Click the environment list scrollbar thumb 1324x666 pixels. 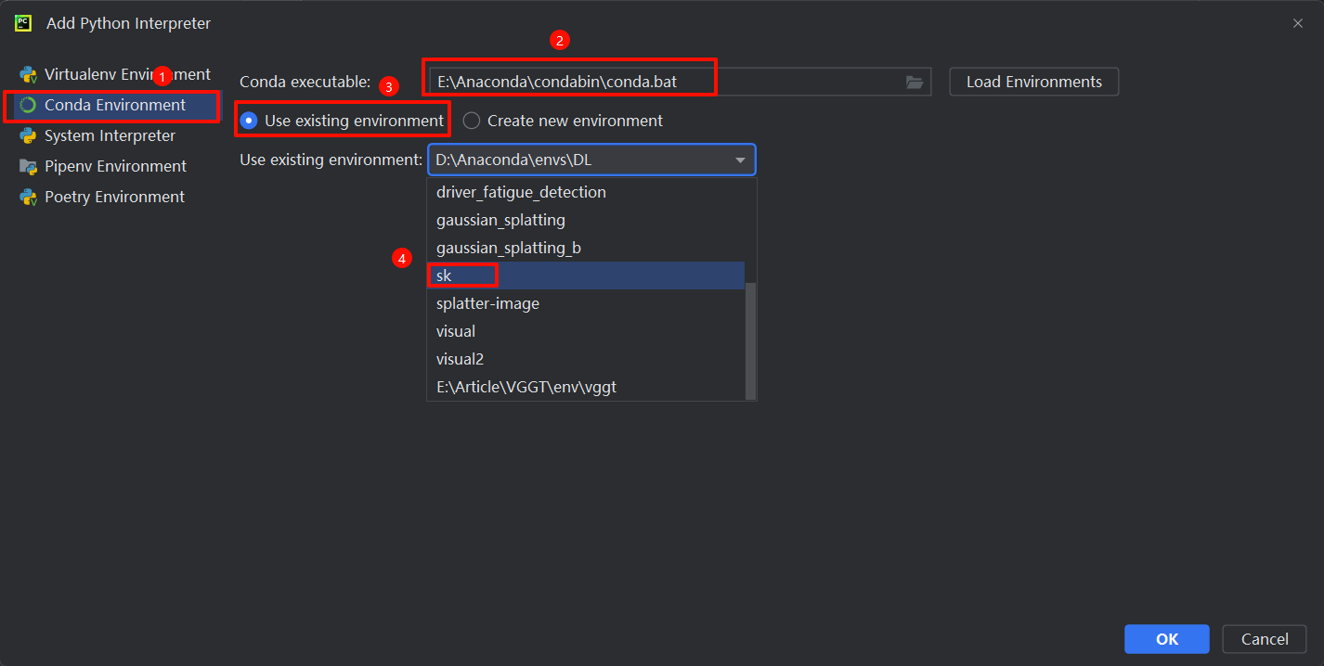(751, 340)
